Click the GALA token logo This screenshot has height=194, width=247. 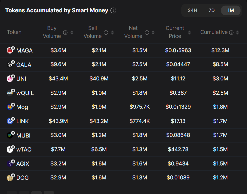tap(10, 64)
